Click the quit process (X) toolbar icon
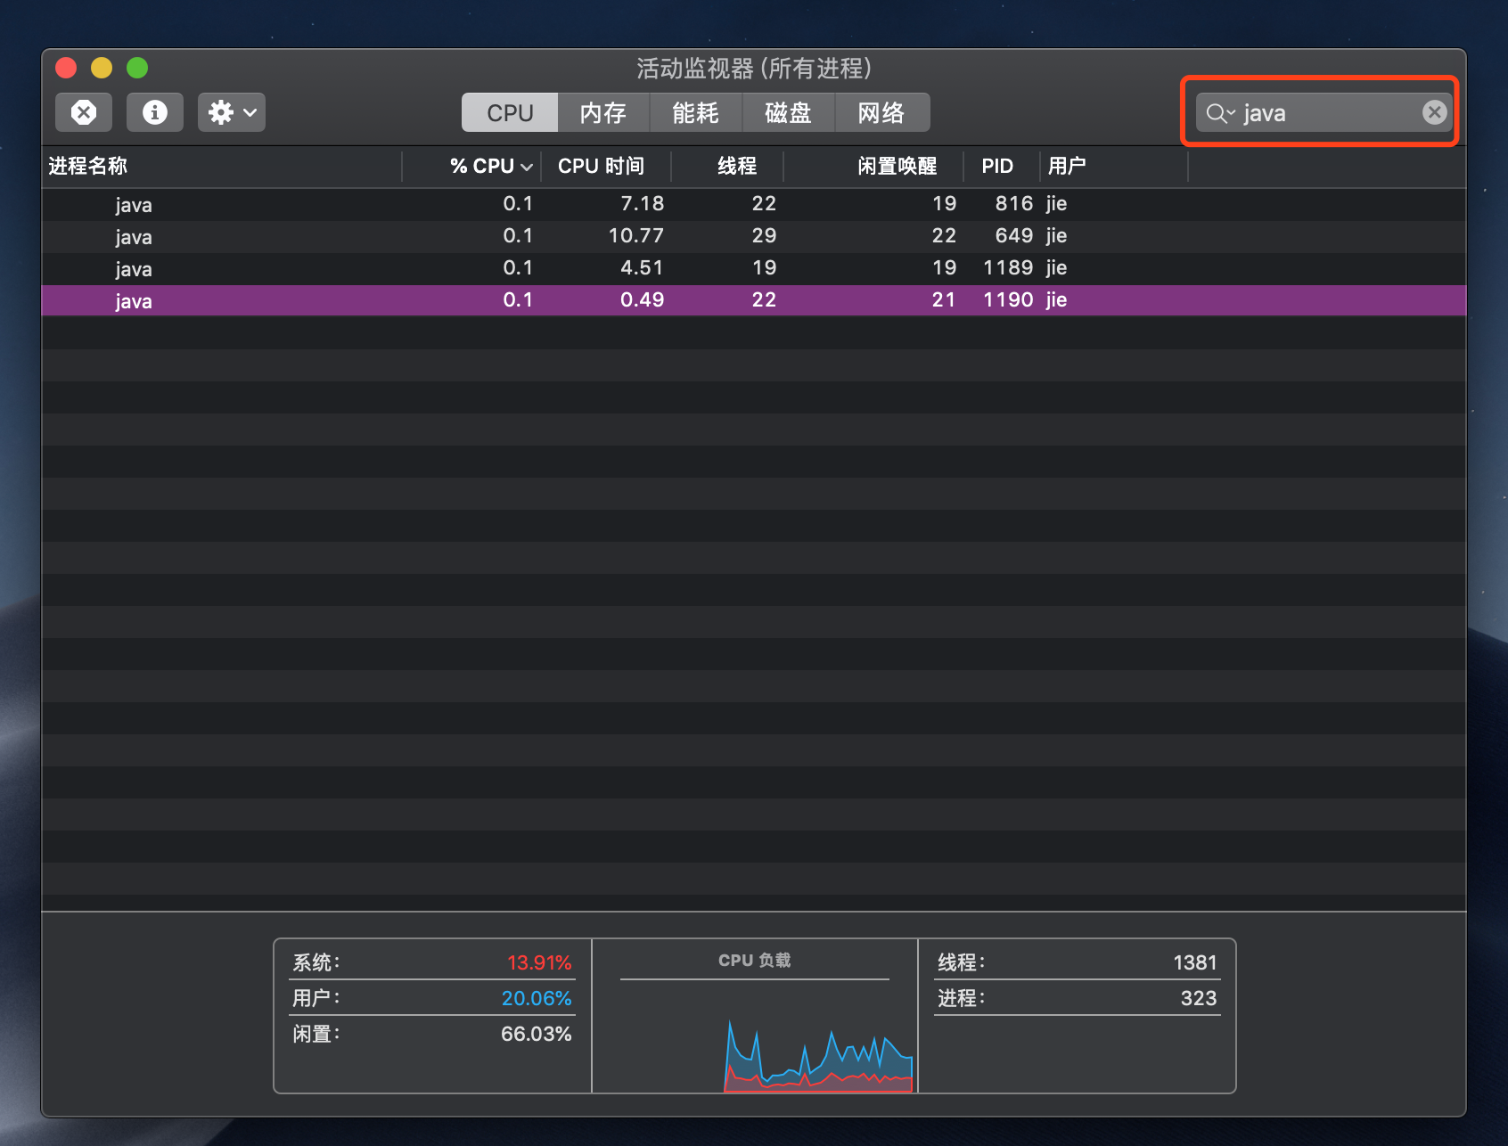 (83, 112)
